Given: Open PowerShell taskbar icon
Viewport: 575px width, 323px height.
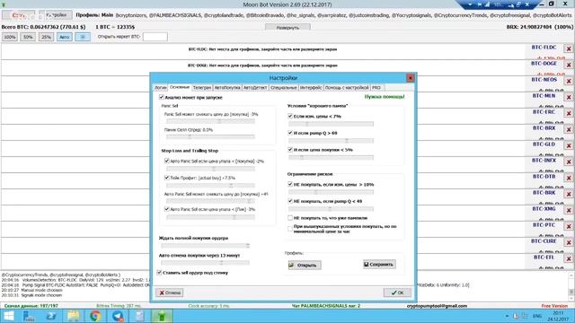Looking at the screenshot, I should (51, 316).
